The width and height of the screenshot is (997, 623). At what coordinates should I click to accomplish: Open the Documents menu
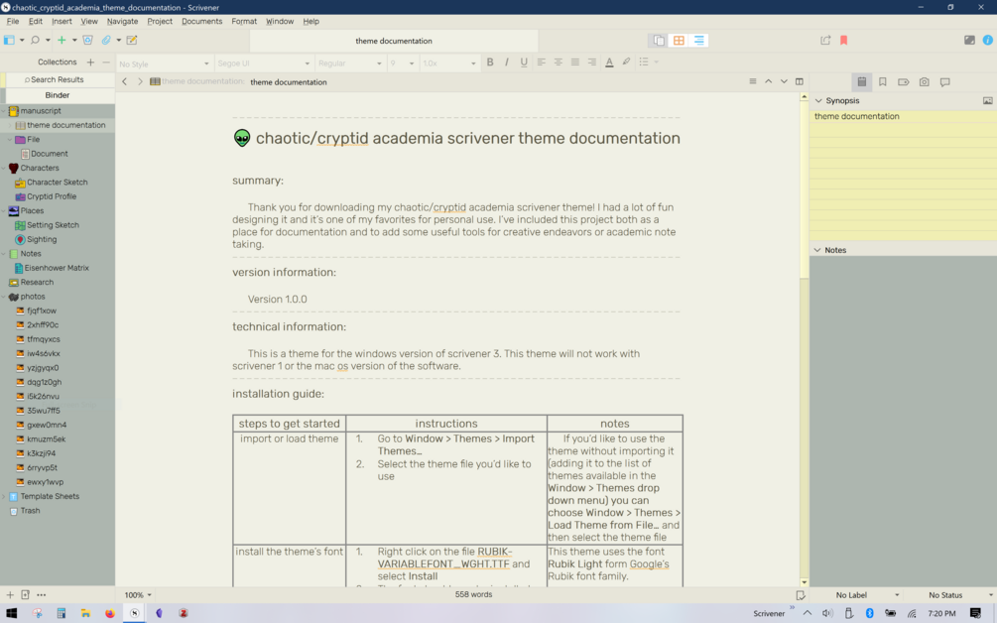(201, 21)
